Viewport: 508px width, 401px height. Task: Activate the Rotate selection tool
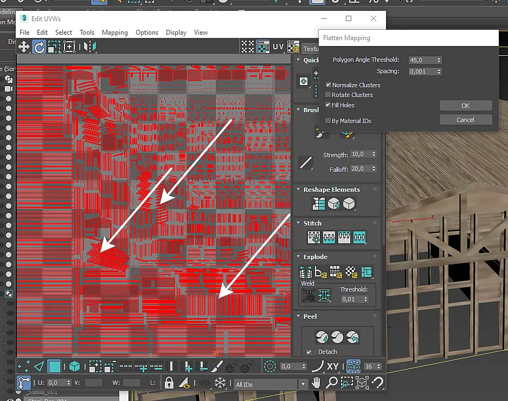39,47
